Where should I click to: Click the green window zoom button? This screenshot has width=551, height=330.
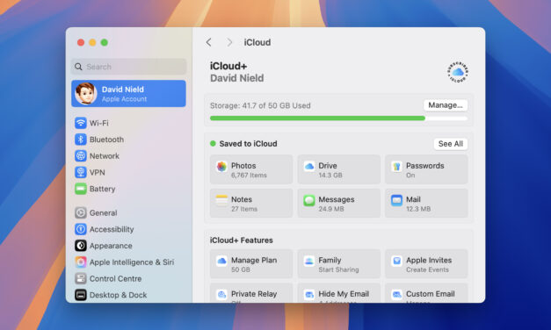(x=105, y=42)
